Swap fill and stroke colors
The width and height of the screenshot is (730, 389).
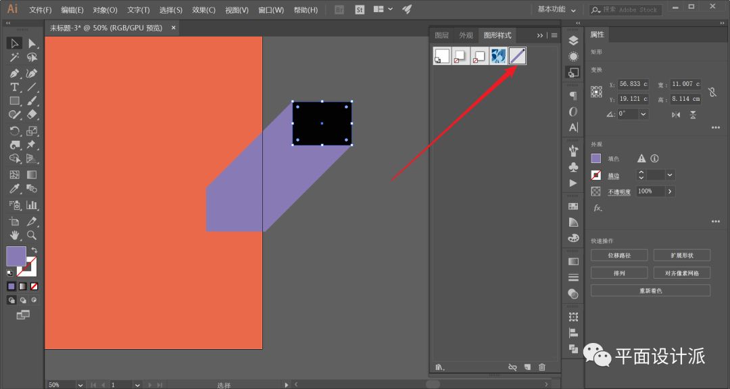pyautogui.click(x=34, y=250)
